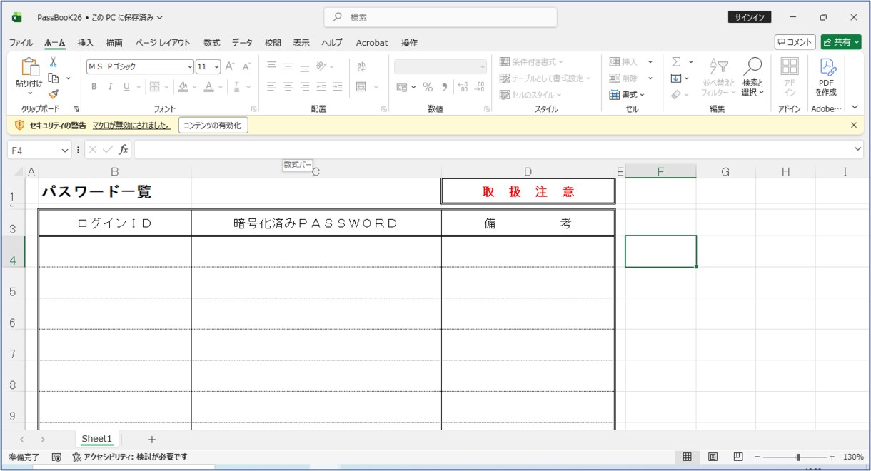Click the コメント button
Screen dimensions: 871x471
click(x=795, y=42)
